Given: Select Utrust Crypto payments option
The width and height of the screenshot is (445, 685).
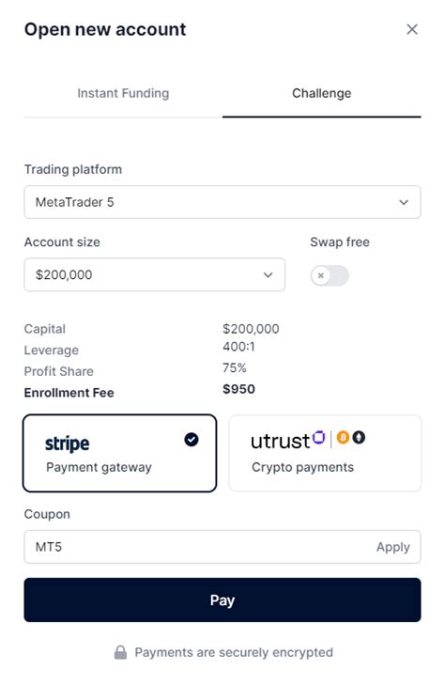Looking at the screenshot, I should point(325,453).
